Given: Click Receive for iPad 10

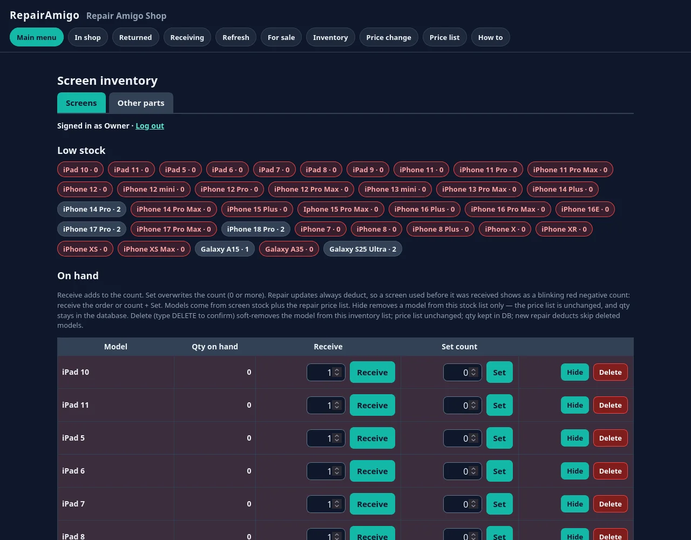Looking at the screenshot, I should [372, 372].
